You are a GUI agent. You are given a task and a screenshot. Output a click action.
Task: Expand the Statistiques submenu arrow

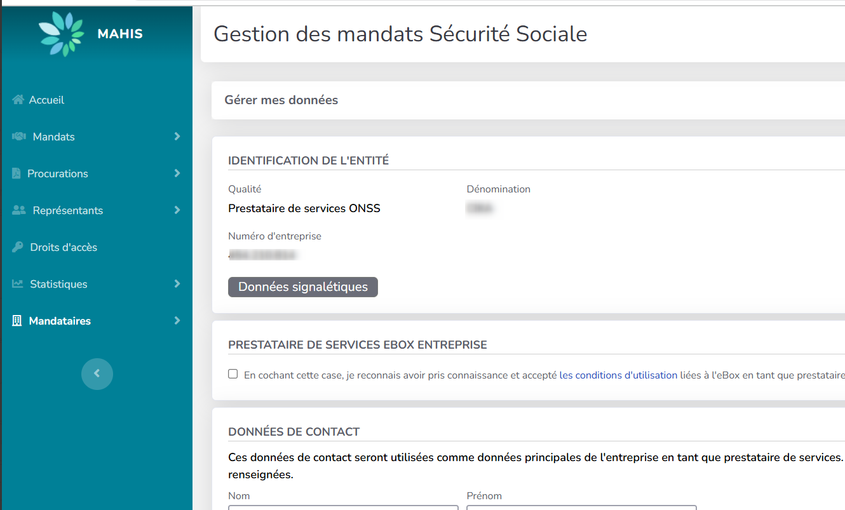point(177,284)
